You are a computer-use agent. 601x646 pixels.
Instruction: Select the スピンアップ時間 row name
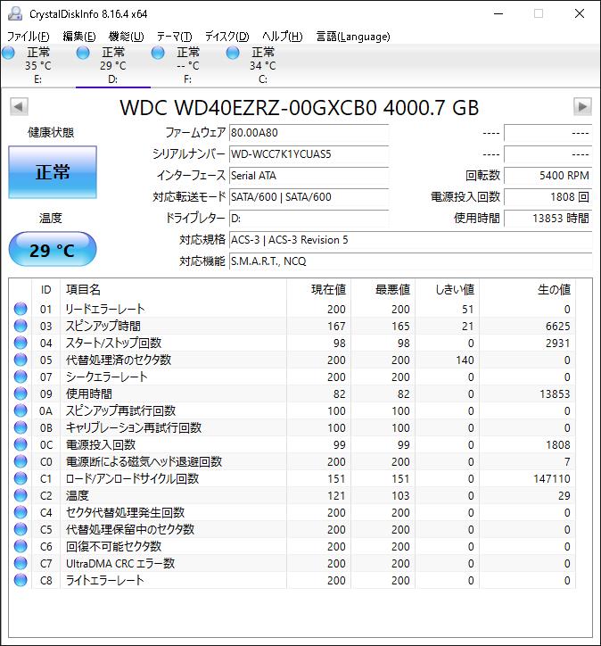[103, 326]
